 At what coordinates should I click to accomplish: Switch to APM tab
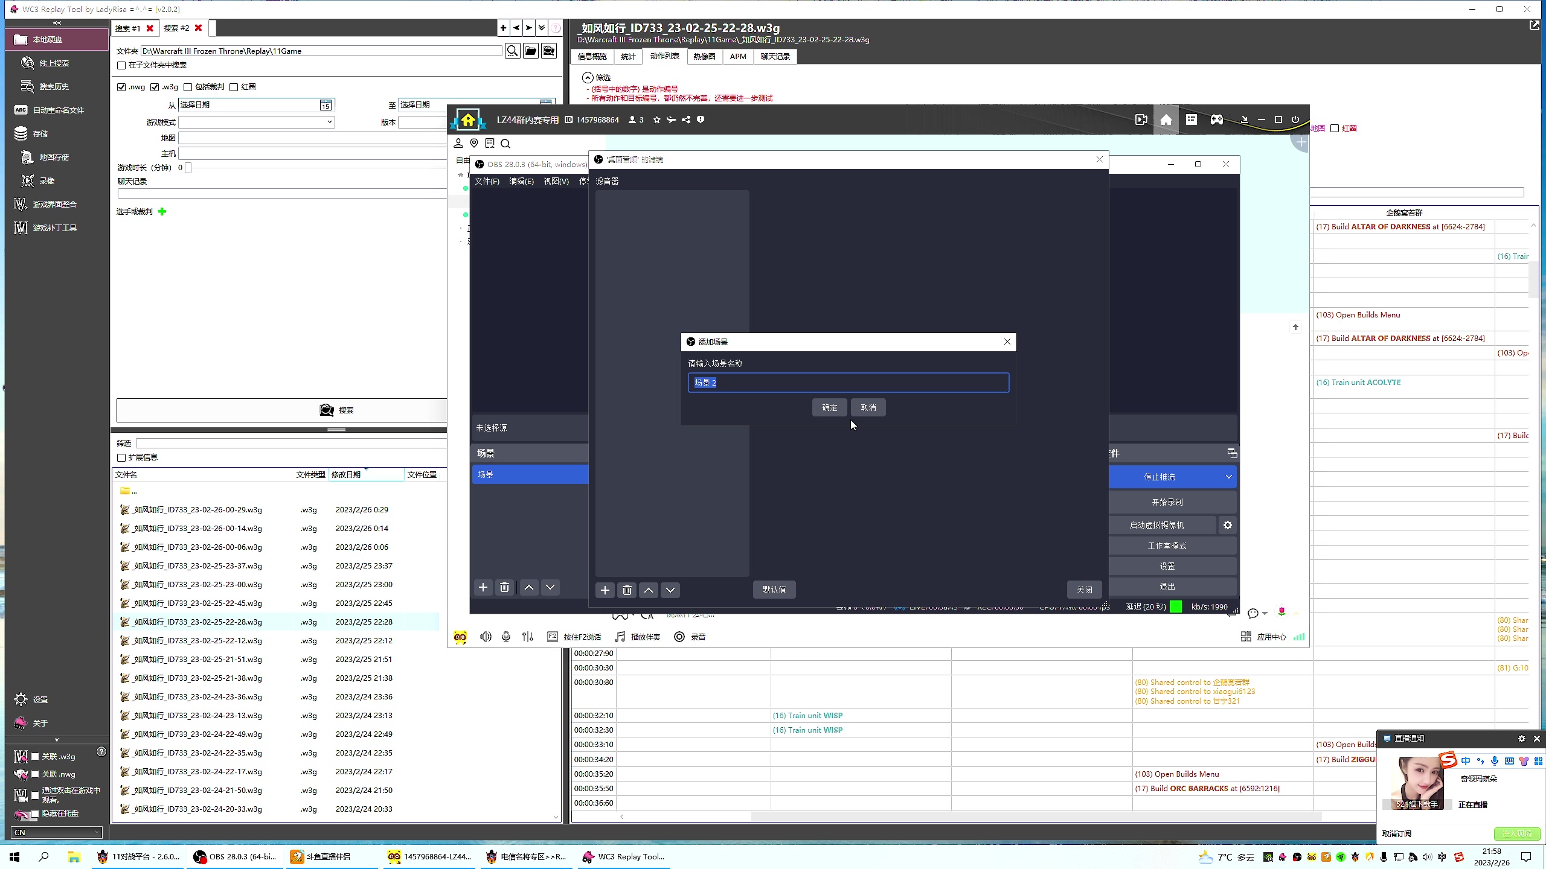(738, 56)
